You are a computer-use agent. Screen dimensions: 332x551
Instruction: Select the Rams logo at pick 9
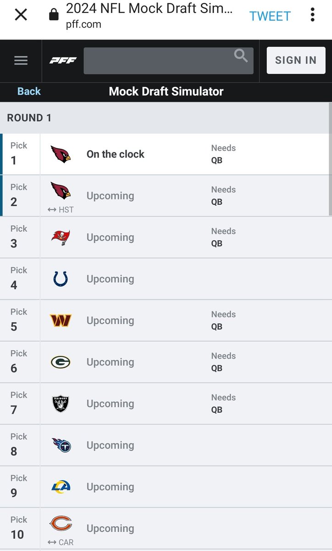[x=61, y=487]
